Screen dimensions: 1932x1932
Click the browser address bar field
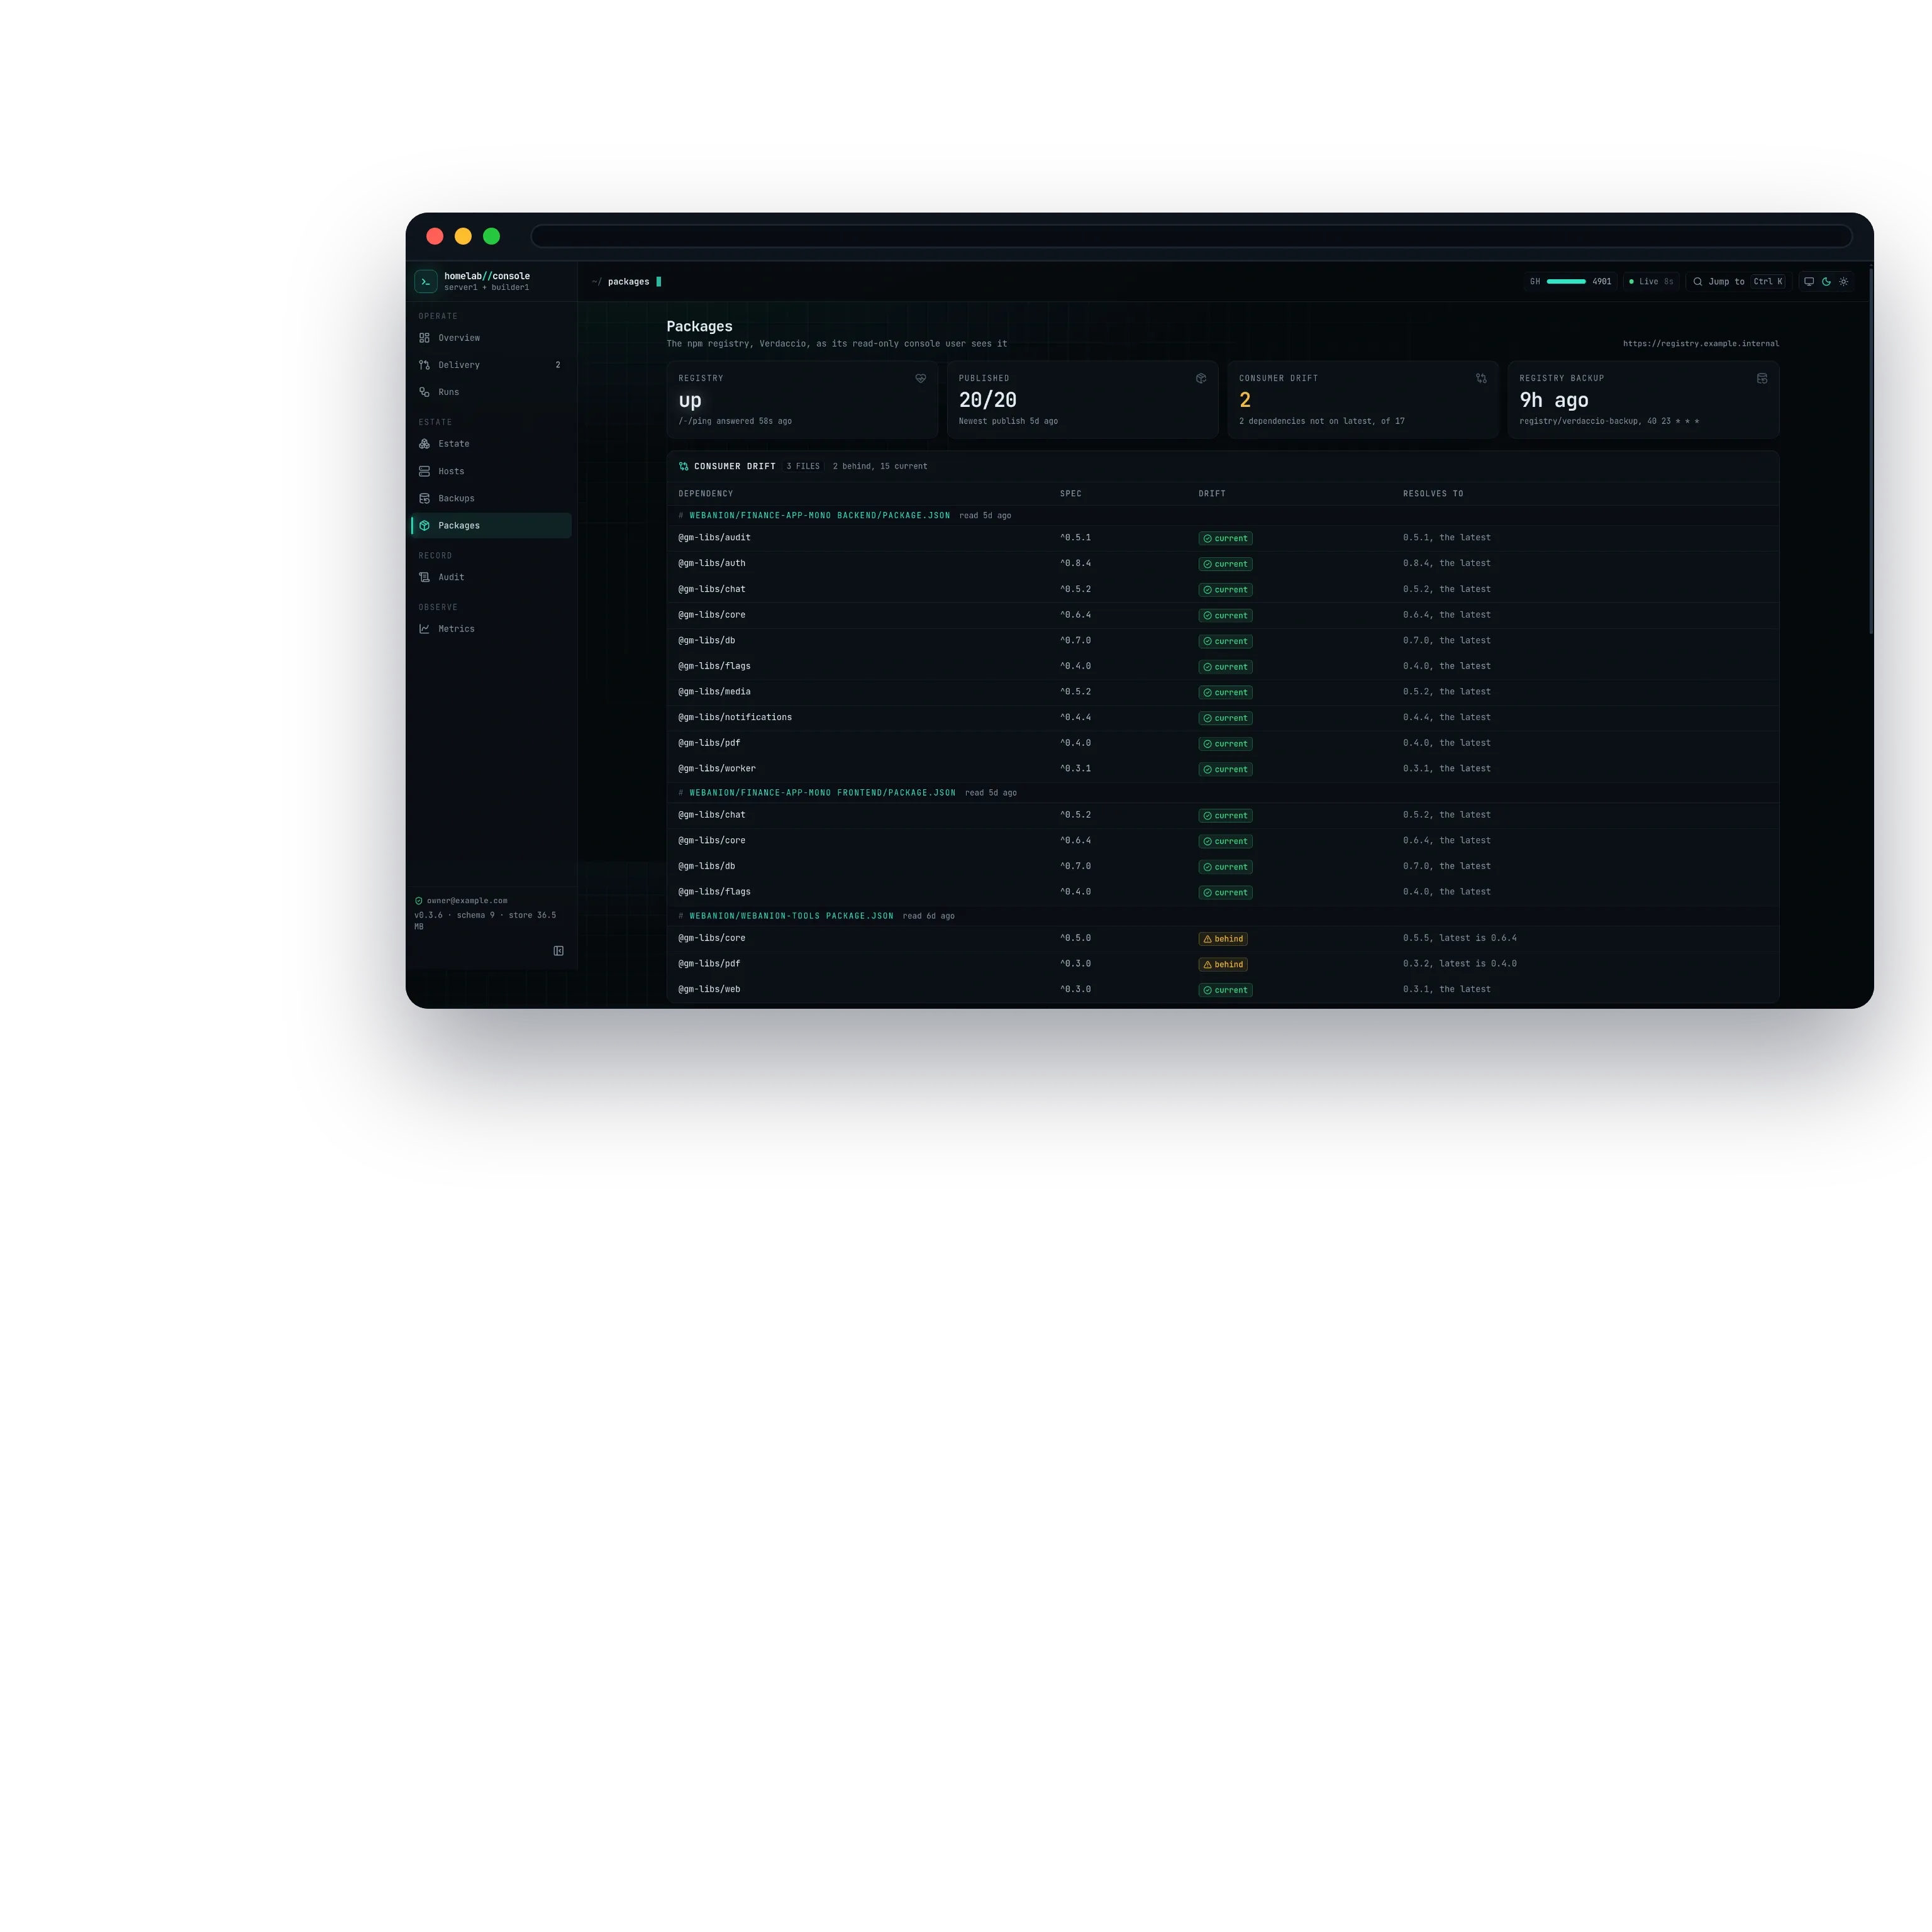point(1191,236)
